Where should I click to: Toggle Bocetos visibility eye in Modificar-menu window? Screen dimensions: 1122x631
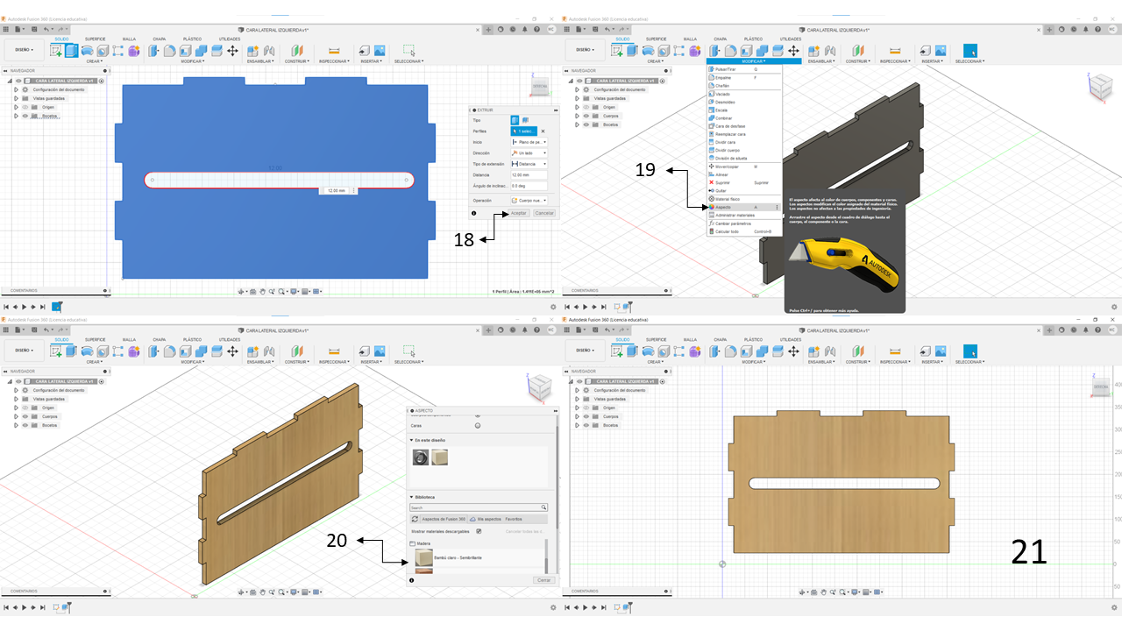coord(586,124)
